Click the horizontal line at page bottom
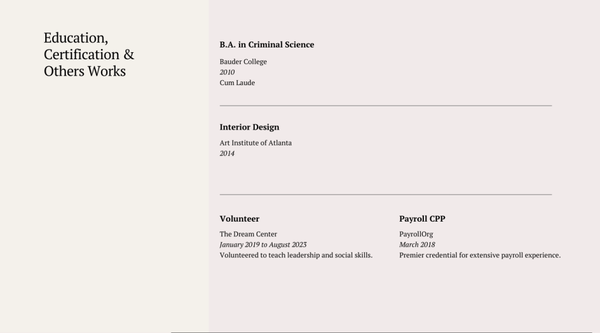The image size is (600, 333). click(382, 332)
